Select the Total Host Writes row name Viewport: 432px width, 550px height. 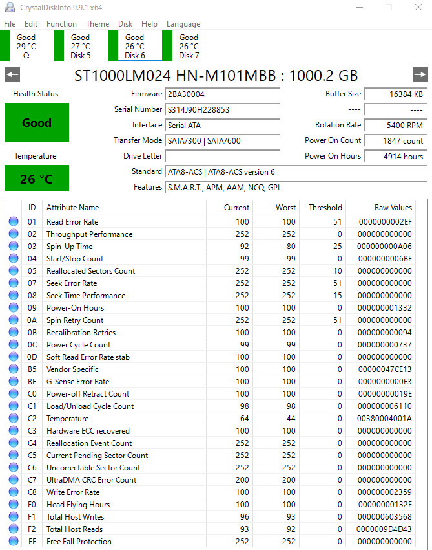(x=76, y=517)
